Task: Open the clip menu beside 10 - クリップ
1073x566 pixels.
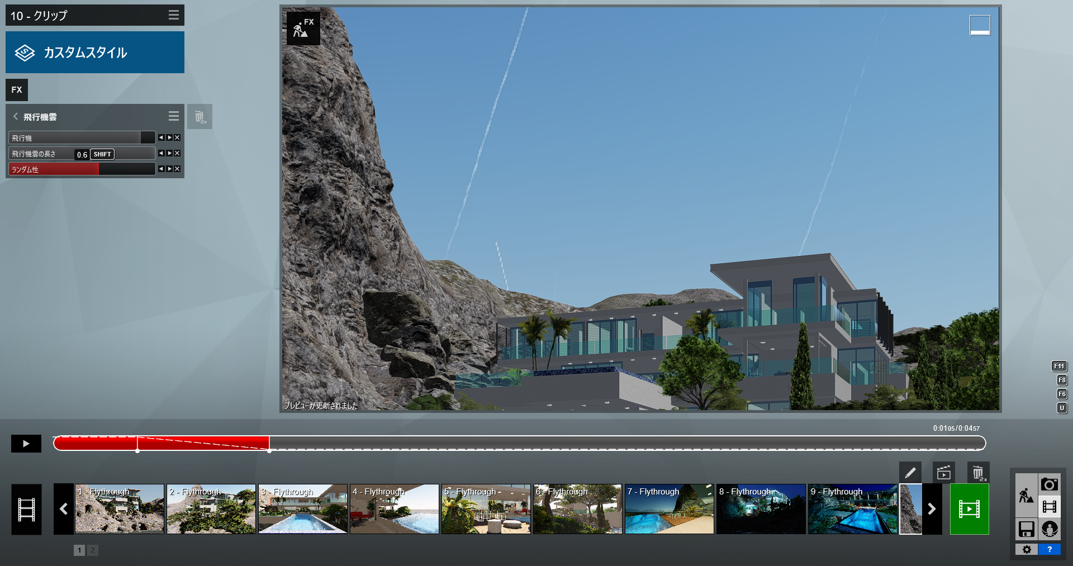Action: [x=174, y=15]
